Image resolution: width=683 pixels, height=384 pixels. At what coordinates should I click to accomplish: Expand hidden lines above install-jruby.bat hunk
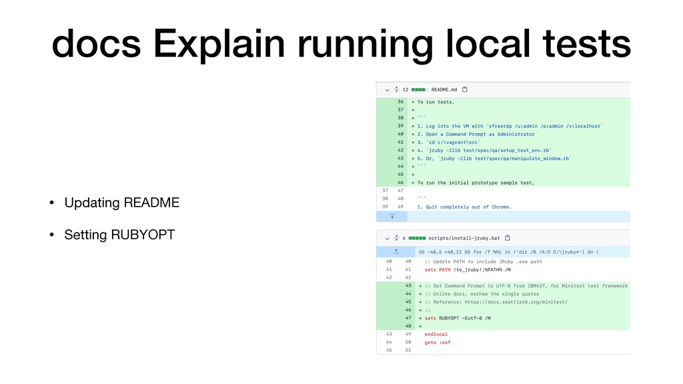(x=396, y=251)
